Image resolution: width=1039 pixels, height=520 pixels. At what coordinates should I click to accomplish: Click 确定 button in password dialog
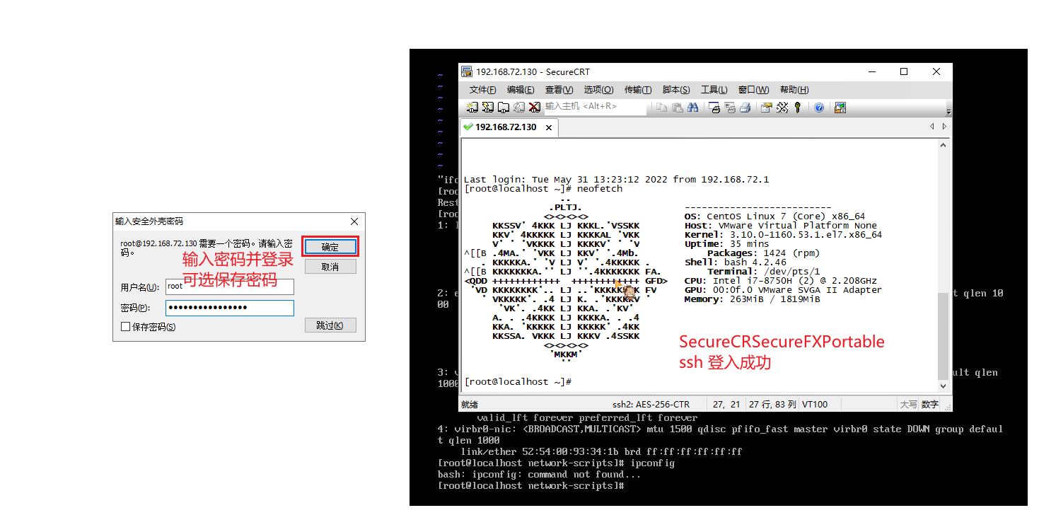pos(330,247)
